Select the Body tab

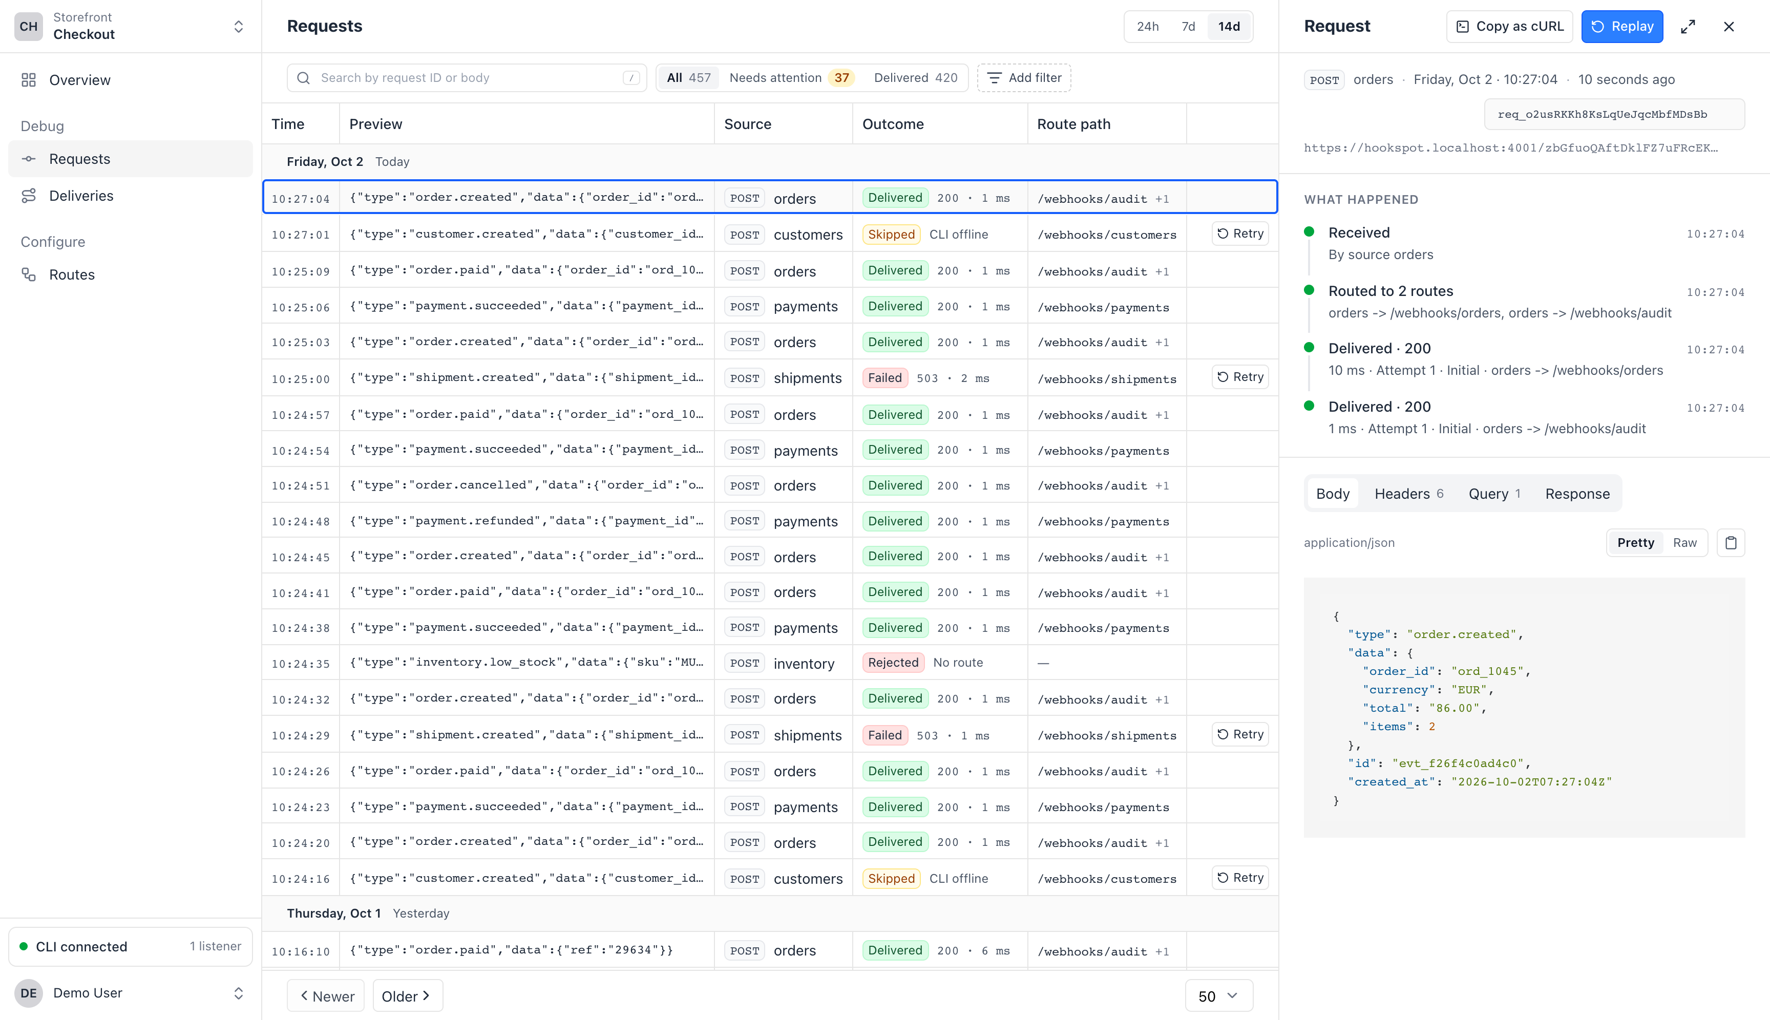pos(1332,494)
